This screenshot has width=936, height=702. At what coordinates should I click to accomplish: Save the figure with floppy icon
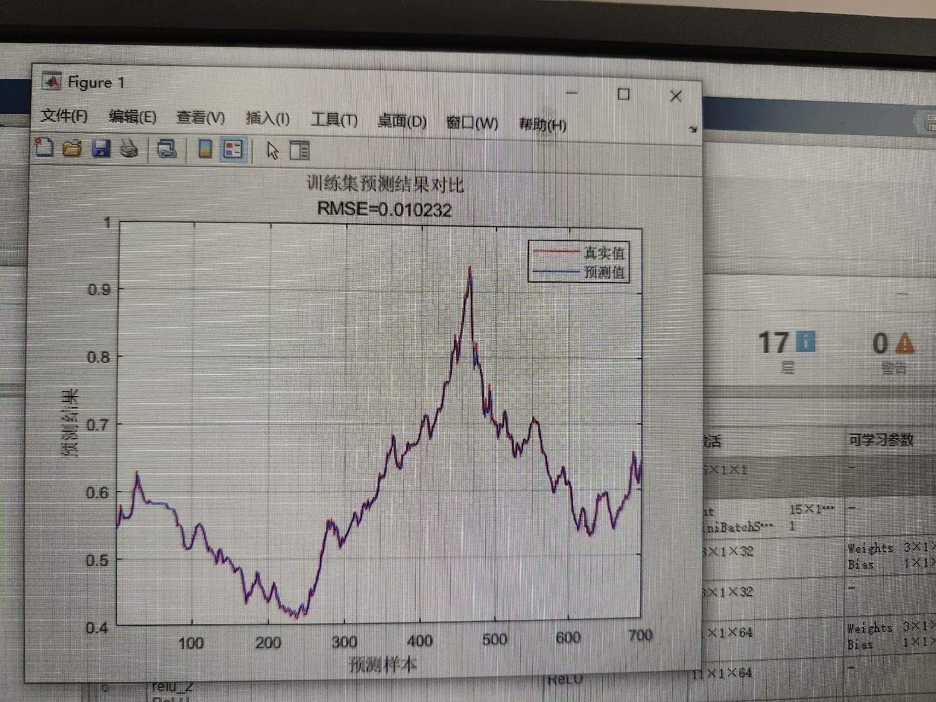[101, 148]
